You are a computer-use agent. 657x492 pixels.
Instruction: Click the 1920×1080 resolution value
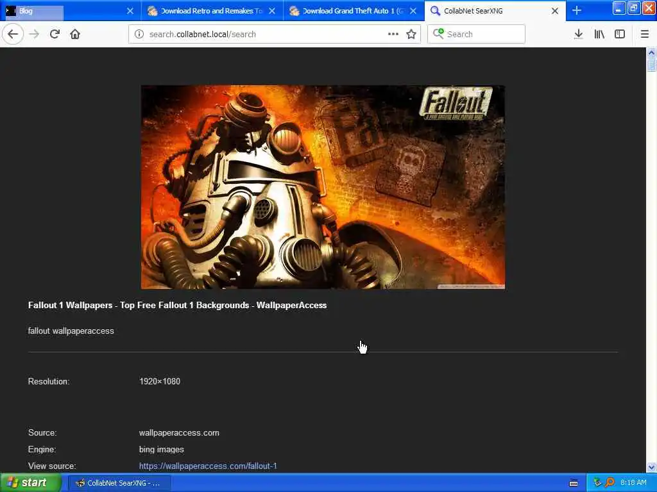pyautogui.click(x=160, y=381)
